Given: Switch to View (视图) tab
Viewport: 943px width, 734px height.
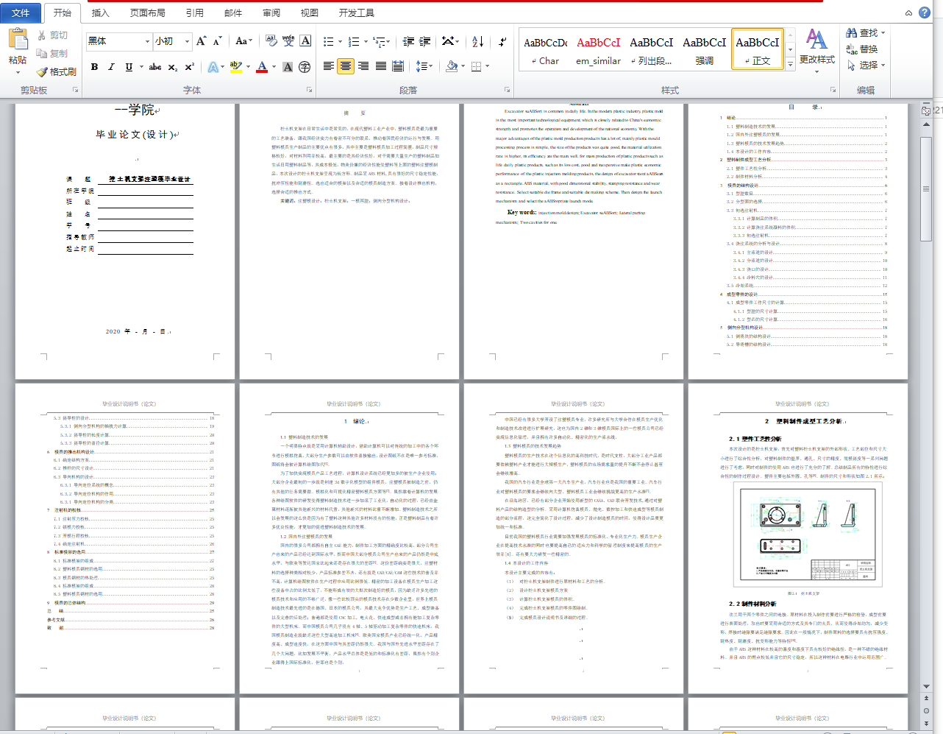Looking at the screenshot, I should [x=309, y=13].
